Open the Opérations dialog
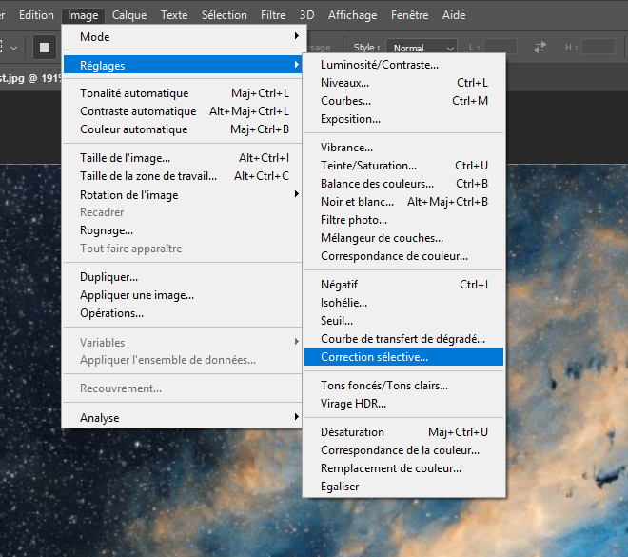The width and height of the screenshot is (628, 557). 183,313
